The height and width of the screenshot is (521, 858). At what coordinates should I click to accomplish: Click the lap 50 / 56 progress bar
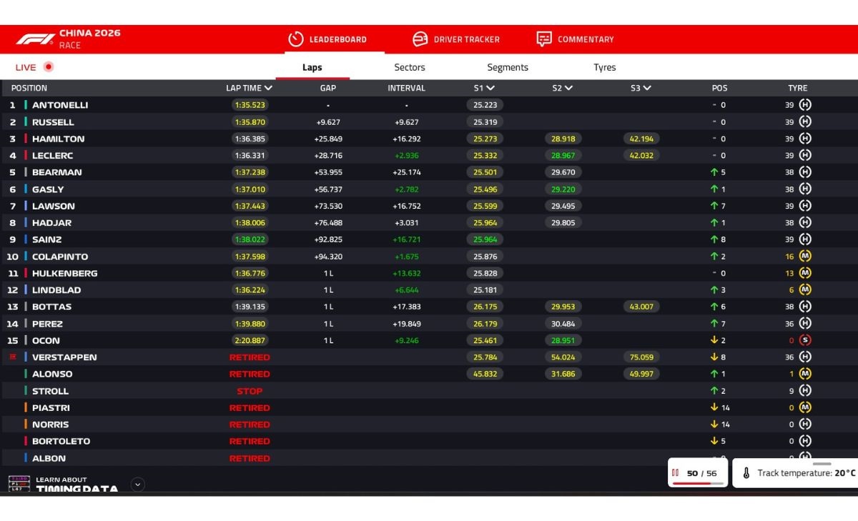[691, 483]
